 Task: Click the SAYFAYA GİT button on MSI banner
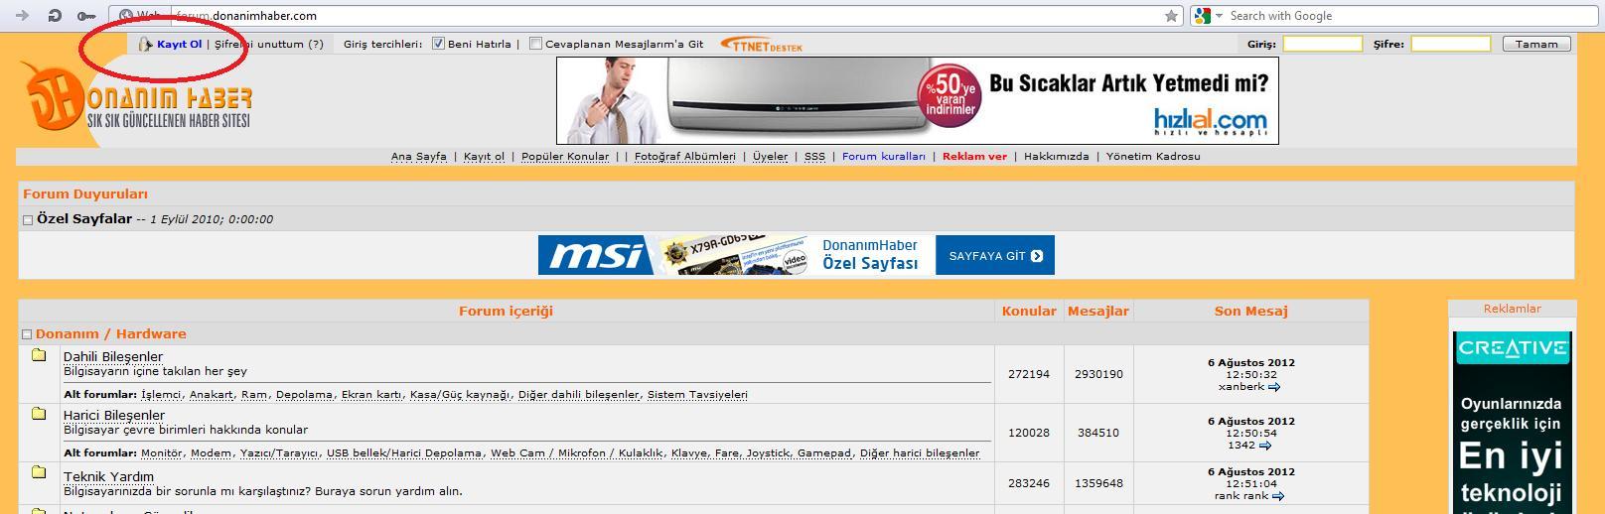995,255
